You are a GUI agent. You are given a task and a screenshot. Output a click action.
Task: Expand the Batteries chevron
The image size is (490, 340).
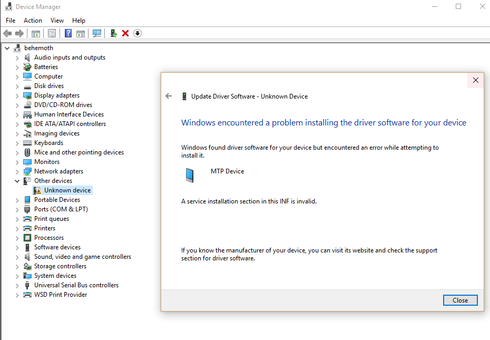pos(17,67)
